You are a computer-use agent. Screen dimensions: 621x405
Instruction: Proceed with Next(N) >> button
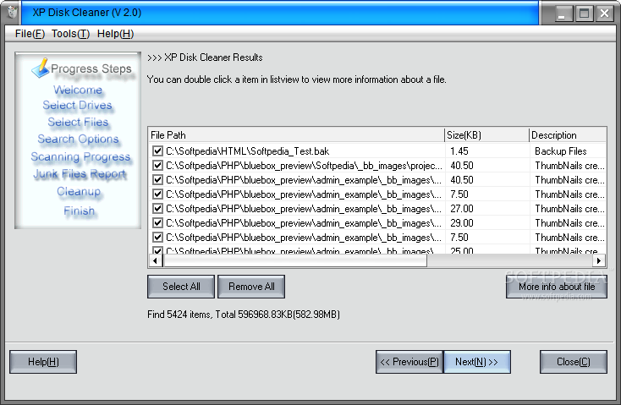(477, 362)
